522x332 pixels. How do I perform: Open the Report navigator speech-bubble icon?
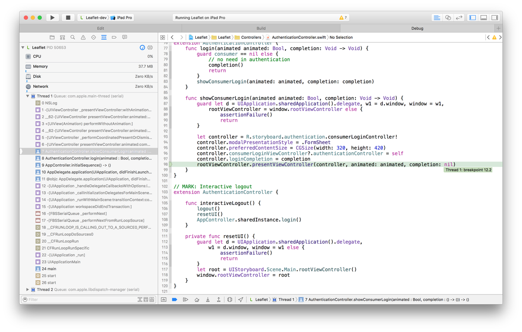coord(125,37)
